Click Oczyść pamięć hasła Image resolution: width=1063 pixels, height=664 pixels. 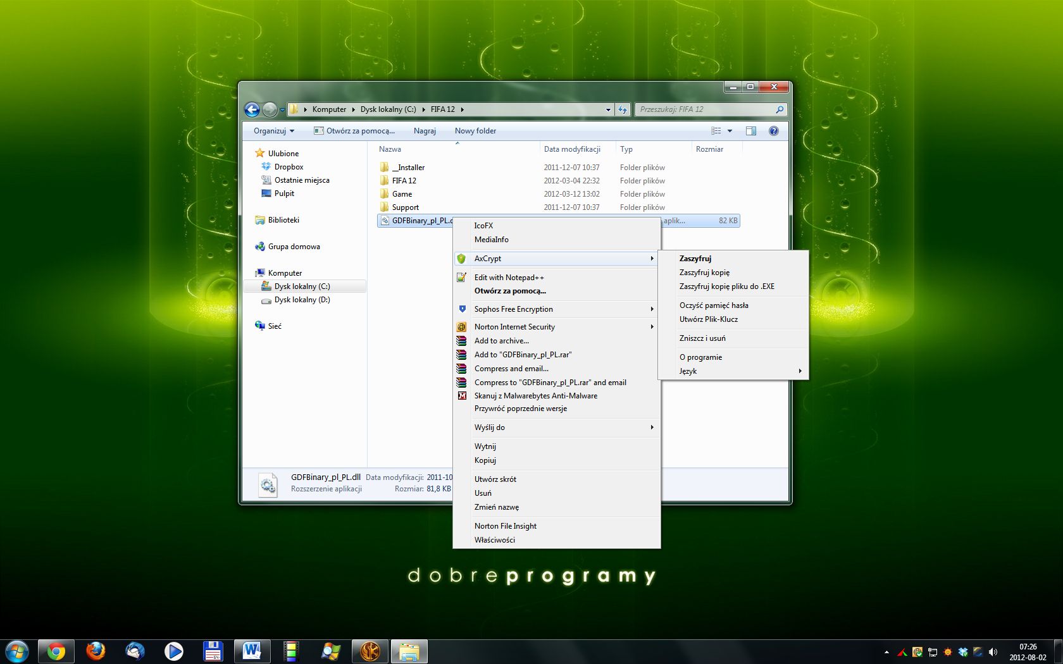733,305
